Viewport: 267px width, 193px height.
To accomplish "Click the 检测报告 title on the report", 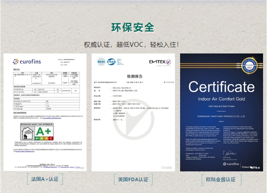I will pos(133,76).
